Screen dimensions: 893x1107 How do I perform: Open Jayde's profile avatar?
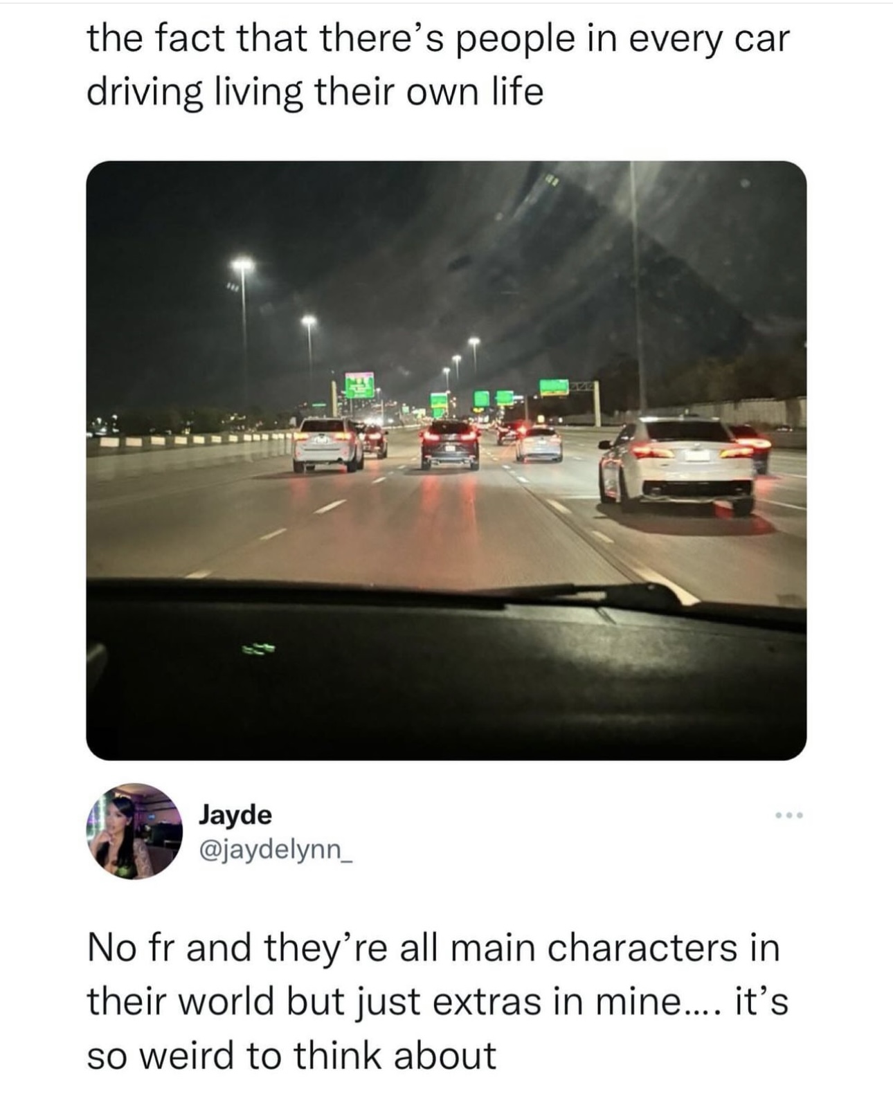[x=134, y=830]
